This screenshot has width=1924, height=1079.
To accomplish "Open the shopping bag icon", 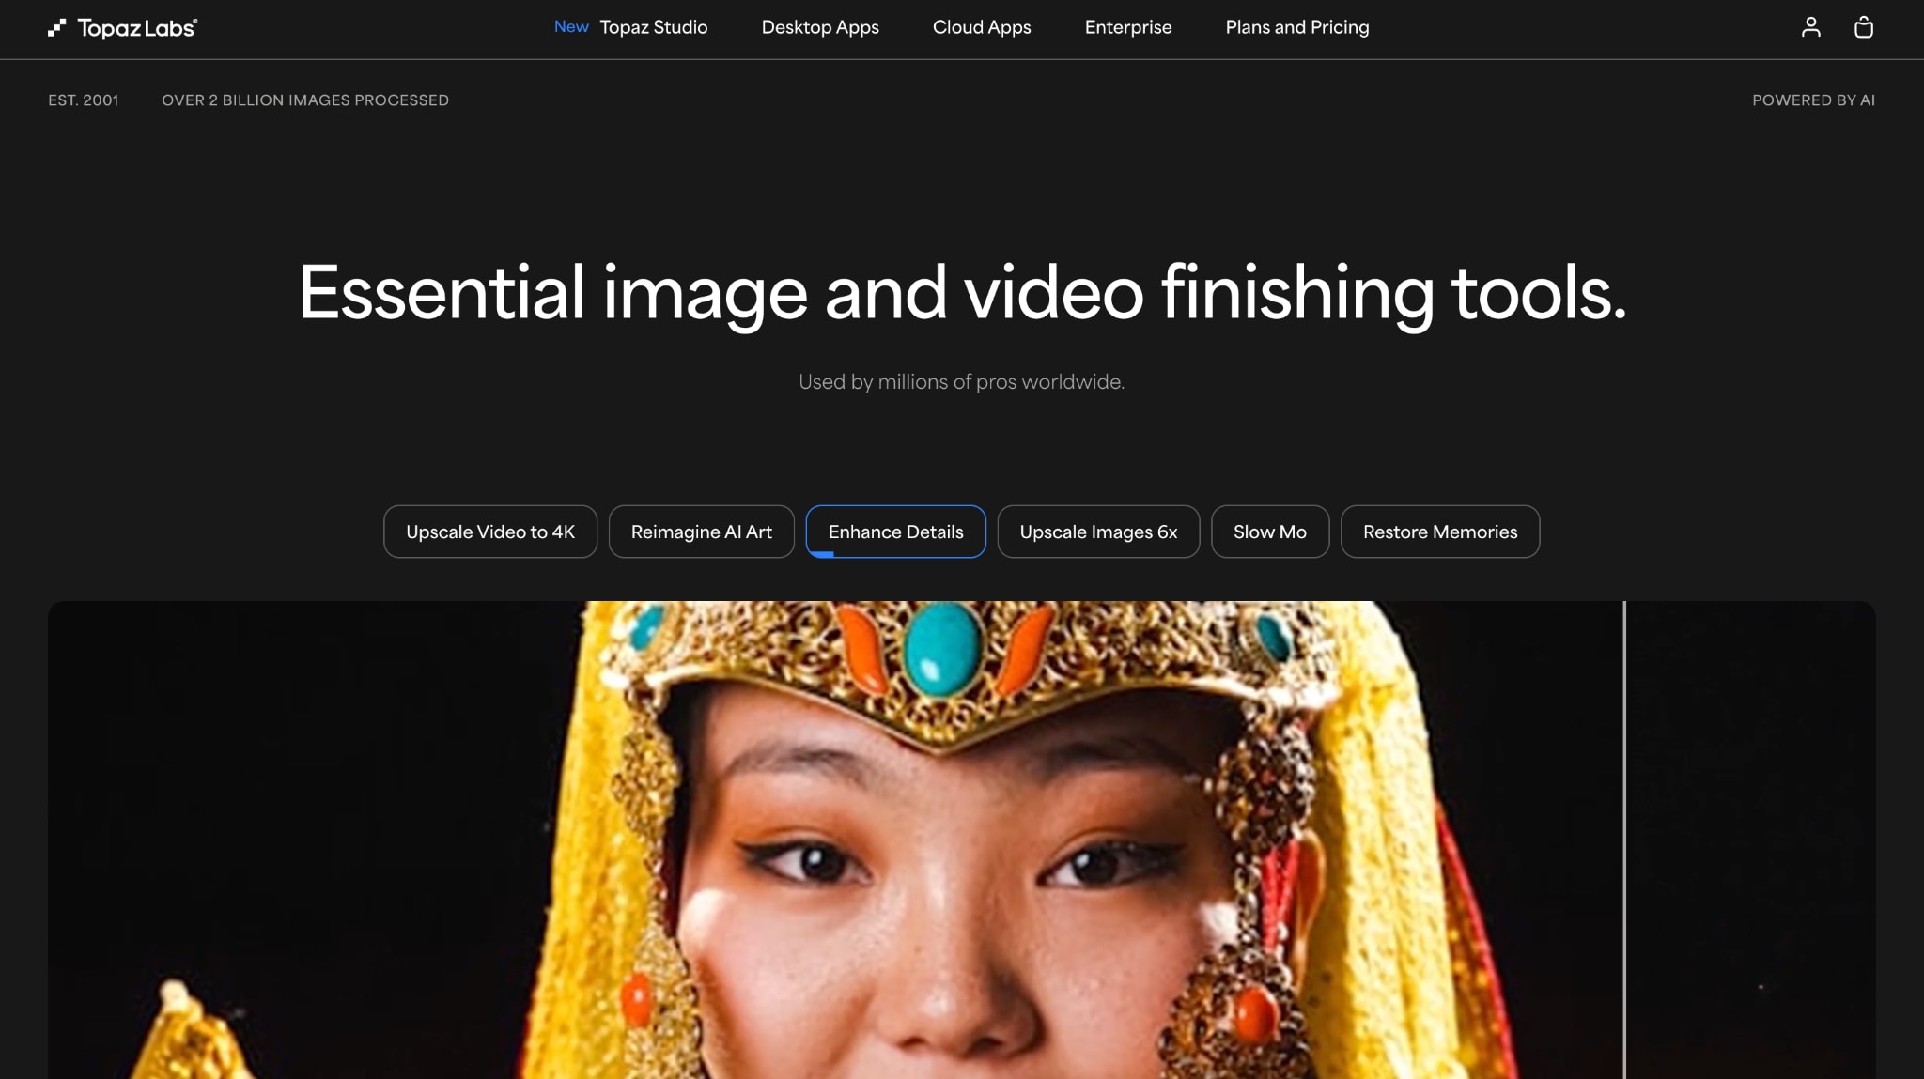I will tap(1865, 28).
